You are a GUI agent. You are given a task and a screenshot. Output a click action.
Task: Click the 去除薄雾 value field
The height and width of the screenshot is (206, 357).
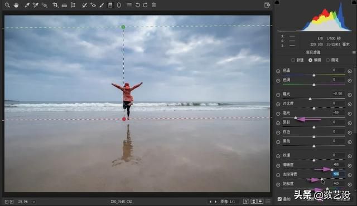tap(338, 174)
